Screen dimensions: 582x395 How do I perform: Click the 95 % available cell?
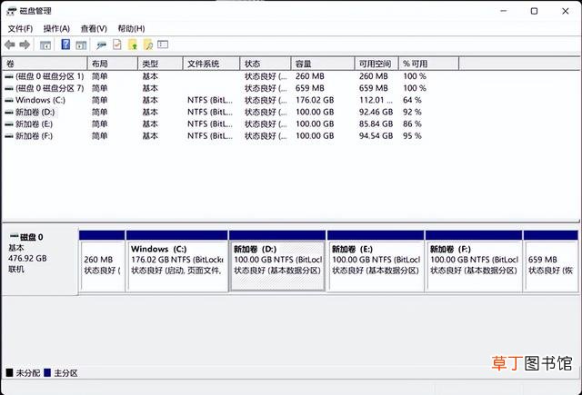point(412,136)
